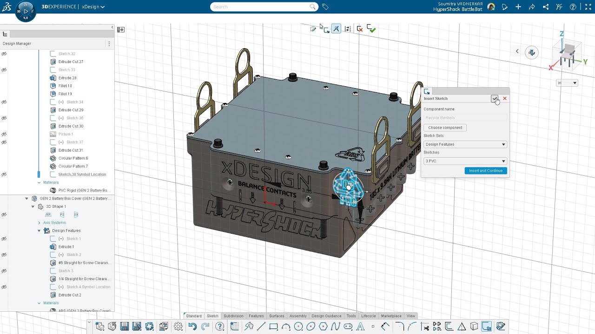Select the Spline sketch tool
This screenshot has width=595, height=334.
(336, 327)
